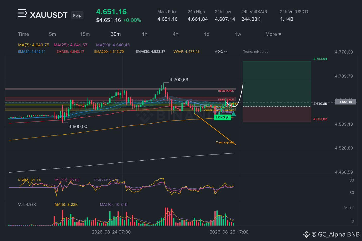Click the 4.700,63 high price marker

(179, 80)
